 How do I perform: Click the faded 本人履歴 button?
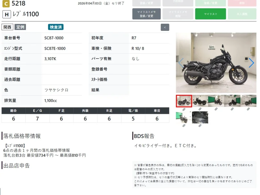pyautogui.click(x=242, y=14)
